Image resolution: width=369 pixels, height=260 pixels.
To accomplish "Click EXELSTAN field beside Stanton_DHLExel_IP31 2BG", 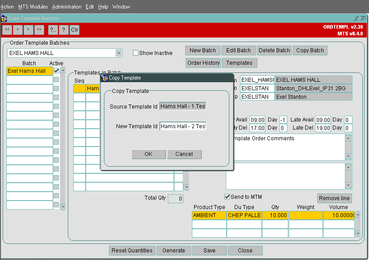I will 257,88.
